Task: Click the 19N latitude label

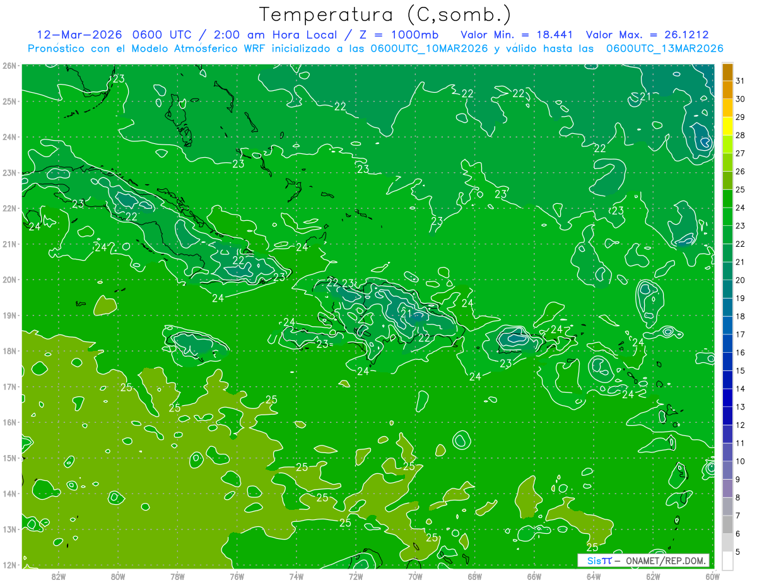Action: [9, 316]
